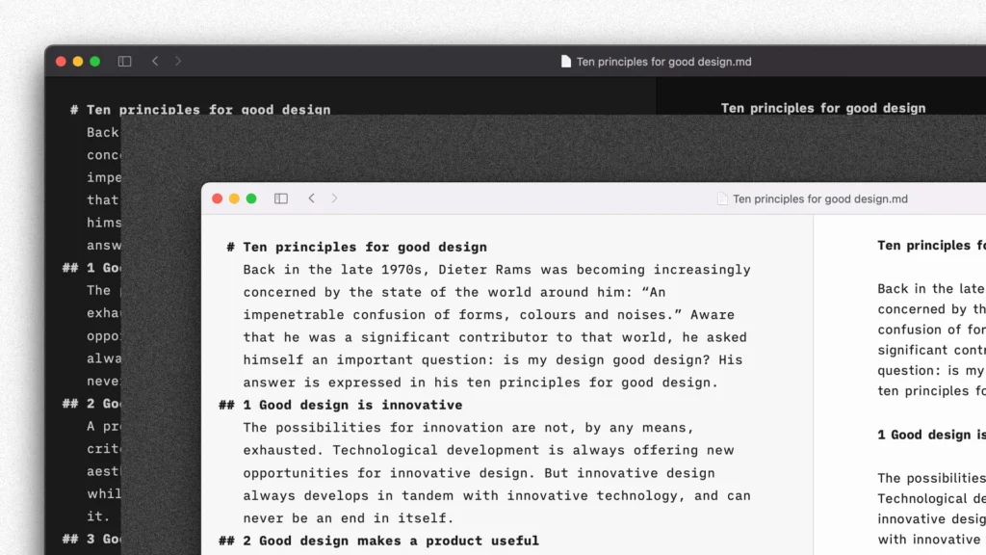The width and height of the screenshot is (986, 555).
Task: Click the file icon in the dark window title bar
Action: tap(565, 61)
